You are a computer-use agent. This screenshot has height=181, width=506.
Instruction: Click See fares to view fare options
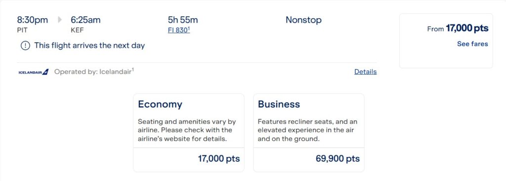pyautogui.click(x=472, y=44)
